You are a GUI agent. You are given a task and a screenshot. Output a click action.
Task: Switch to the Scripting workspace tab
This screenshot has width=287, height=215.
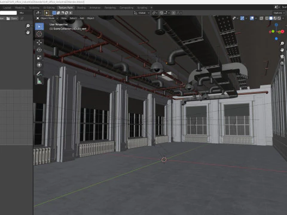point(142,8)
